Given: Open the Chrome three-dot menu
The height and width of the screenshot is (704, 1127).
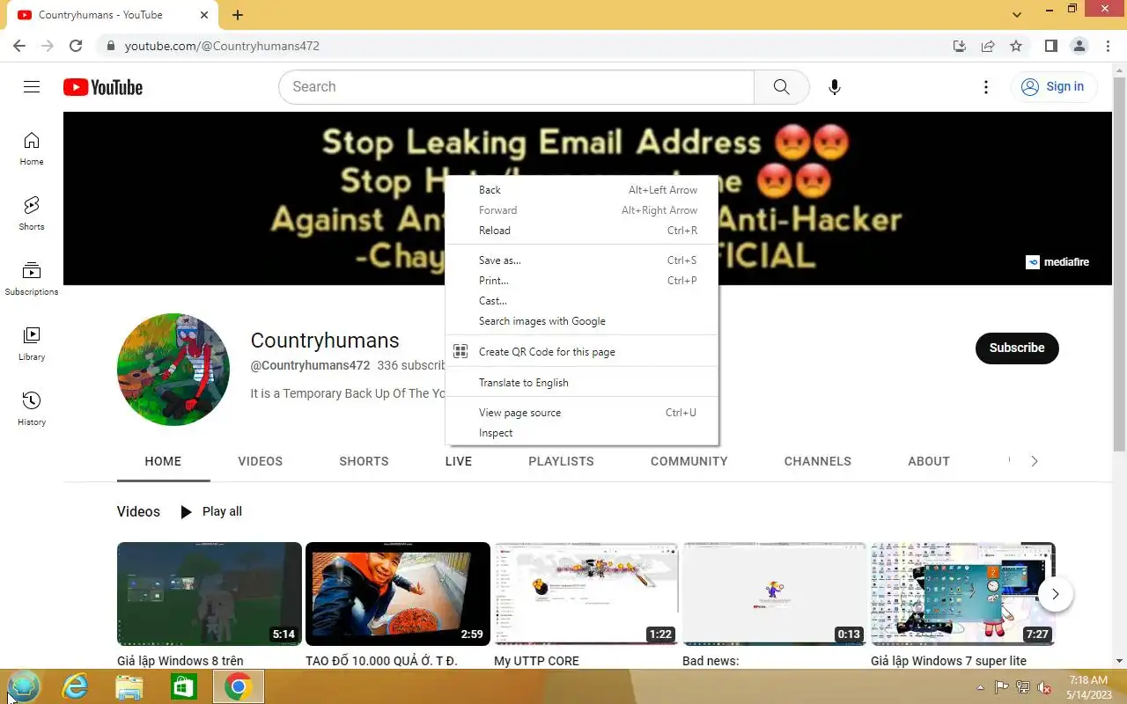Looking at the screenshot, I should (x=1107, y=46).
